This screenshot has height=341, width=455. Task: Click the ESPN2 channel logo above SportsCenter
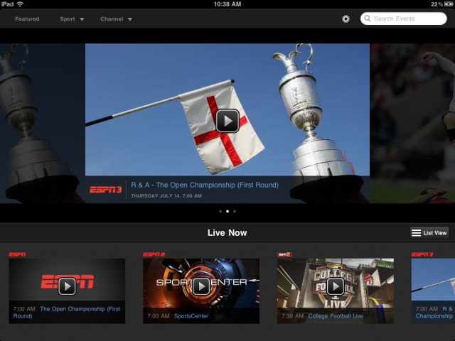point(154,254)
